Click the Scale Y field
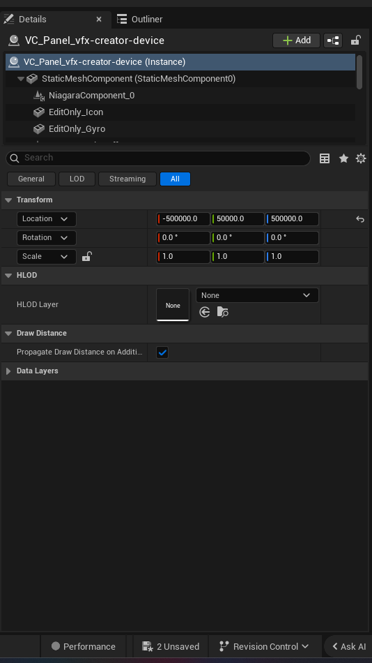Image resolution: width=372 pixels, height=663 pixels. pyautogui.click(x=238, y=257)
